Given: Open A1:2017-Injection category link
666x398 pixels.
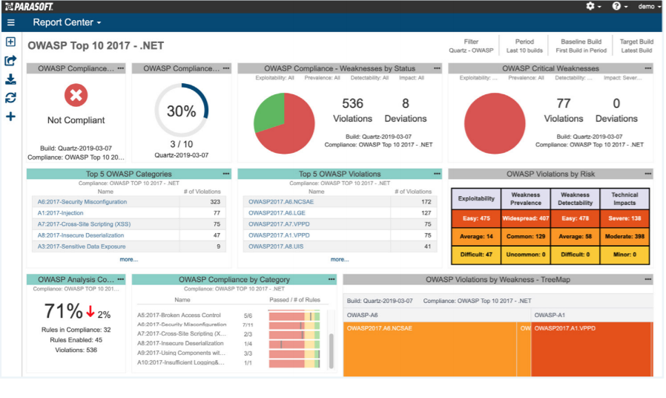Looking at the screenshot, I should 60,212.
